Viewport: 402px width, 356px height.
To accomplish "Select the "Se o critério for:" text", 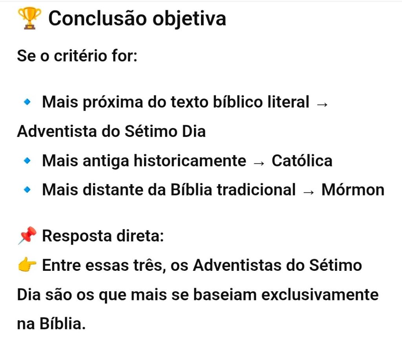I will [77, 56].
